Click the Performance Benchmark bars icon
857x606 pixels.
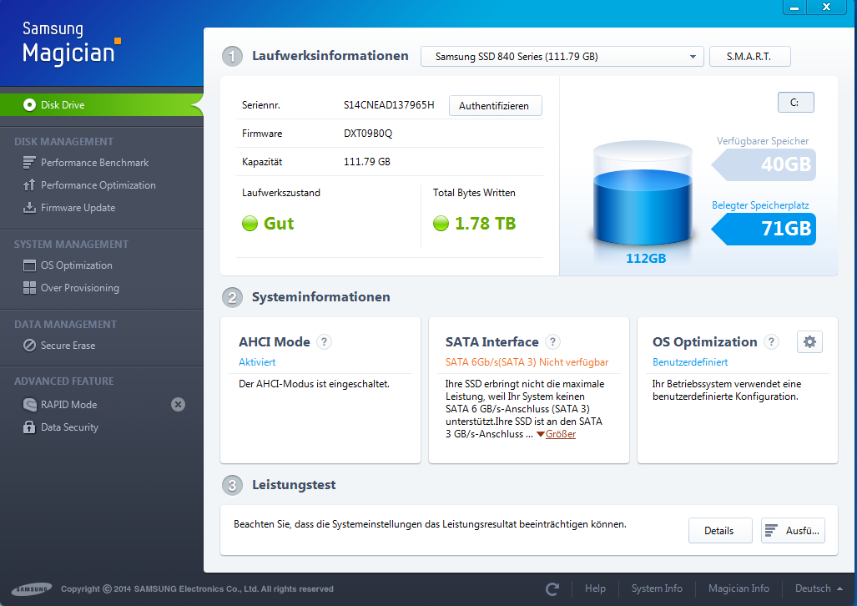(x=29, y=163)
